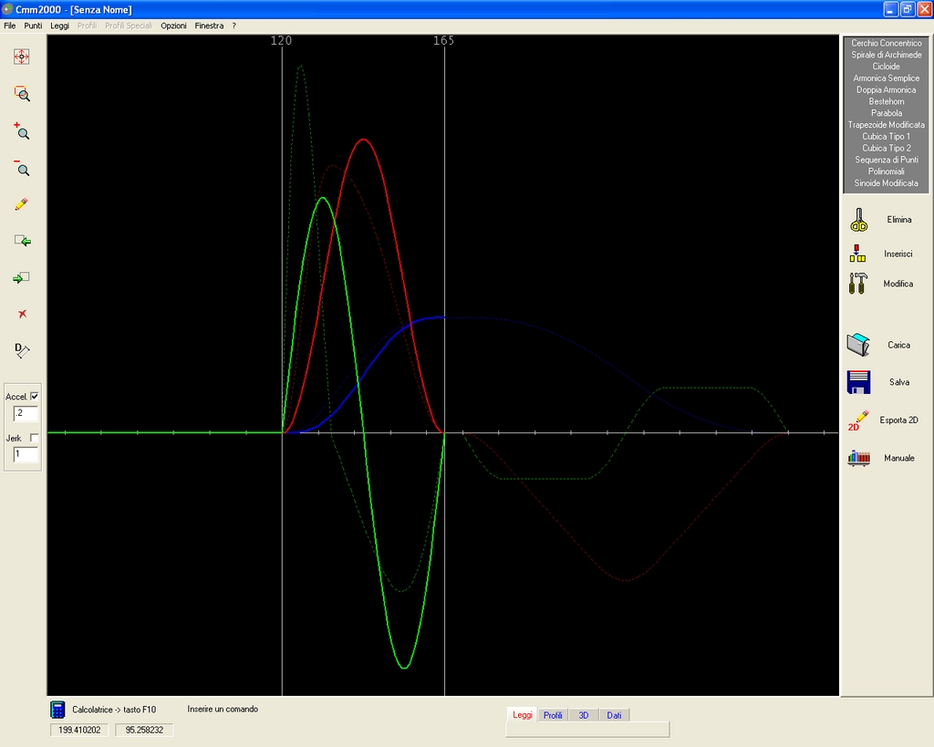This screenshot has height=747, width=934.
Task: Select Doppia Armonica law
Action: coord(886,89)
